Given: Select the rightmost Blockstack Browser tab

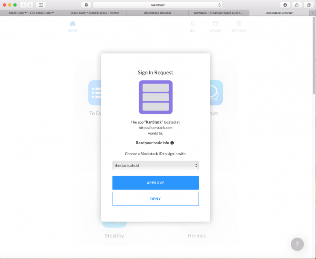Looking at the screenshot, I should [x=279, y=13].
